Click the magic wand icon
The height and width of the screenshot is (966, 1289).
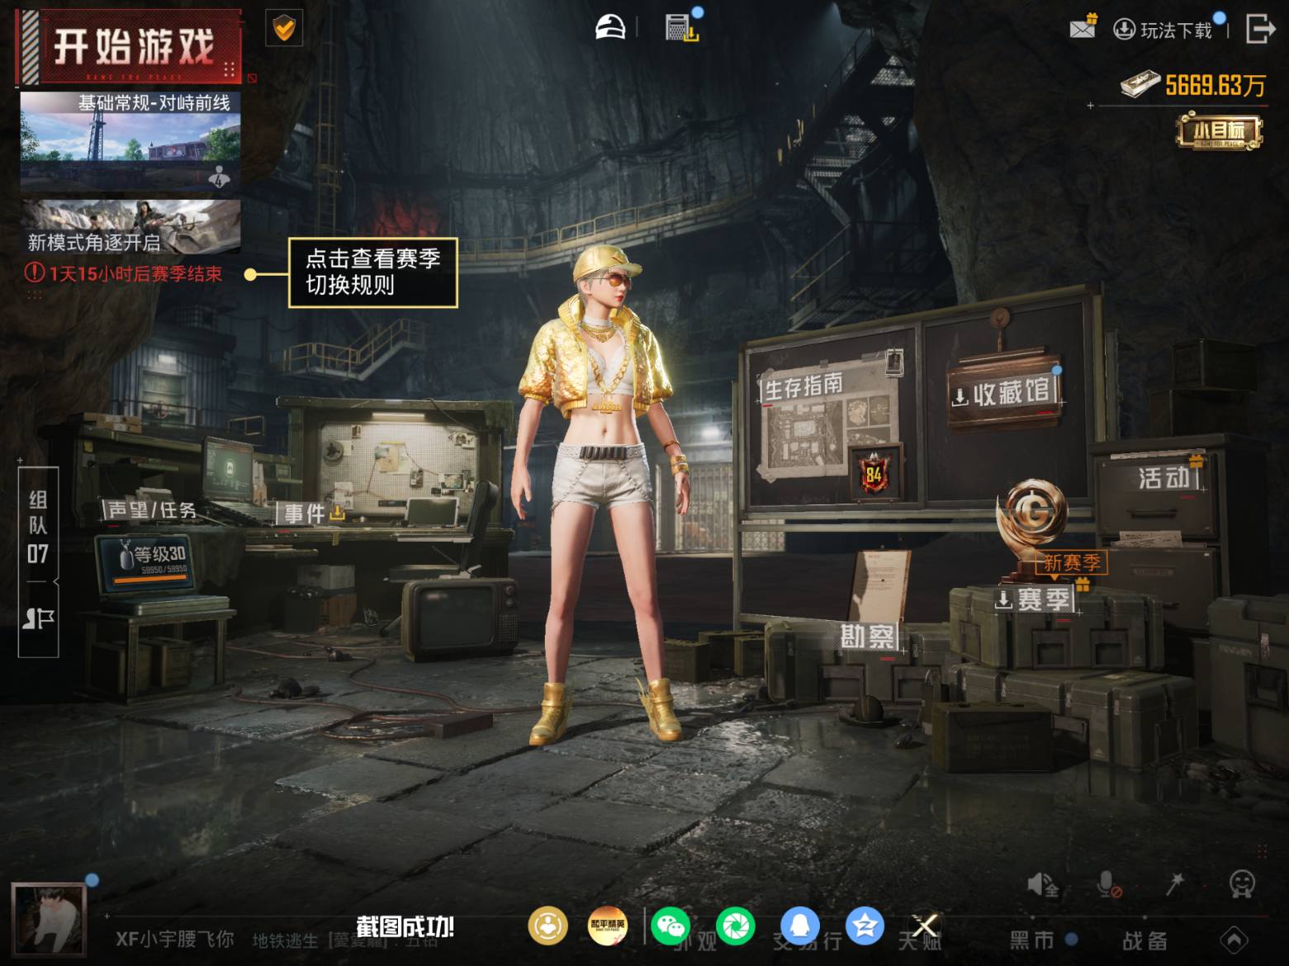tap(1174, 884)
